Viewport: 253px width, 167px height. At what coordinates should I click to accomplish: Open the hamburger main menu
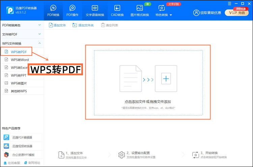point(229,4)
